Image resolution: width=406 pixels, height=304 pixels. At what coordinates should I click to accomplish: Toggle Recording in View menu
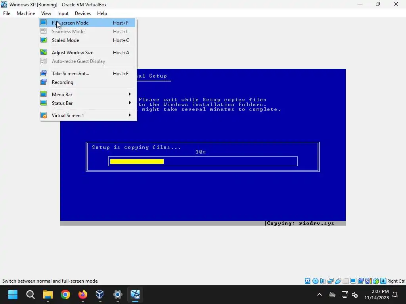[x=87, y=82]
